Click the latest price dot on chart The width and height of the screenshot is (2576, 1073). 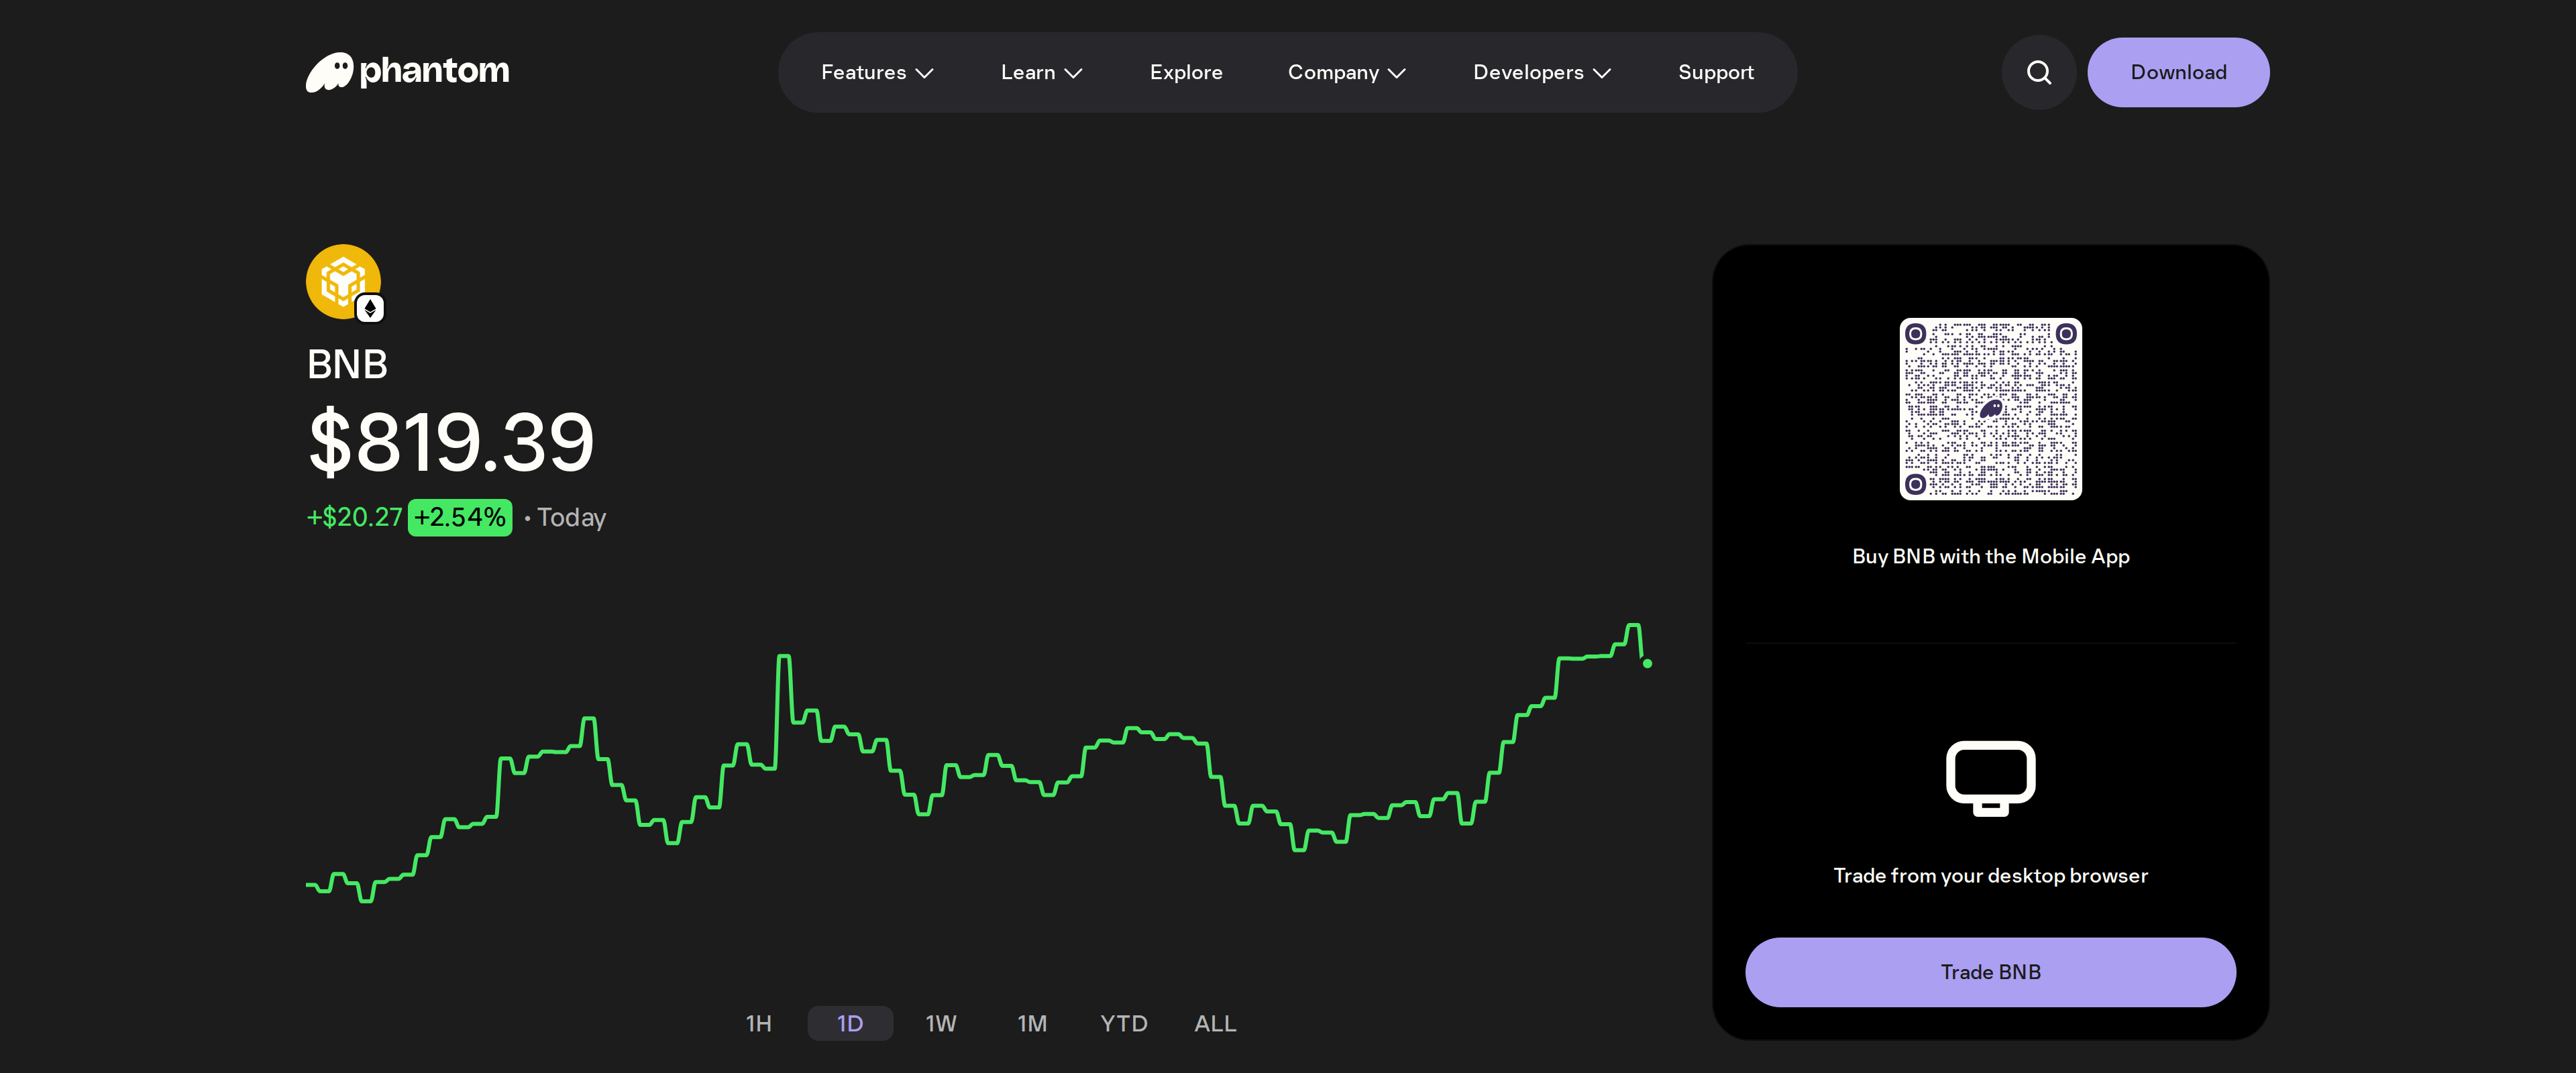(x=1647, y=663)
